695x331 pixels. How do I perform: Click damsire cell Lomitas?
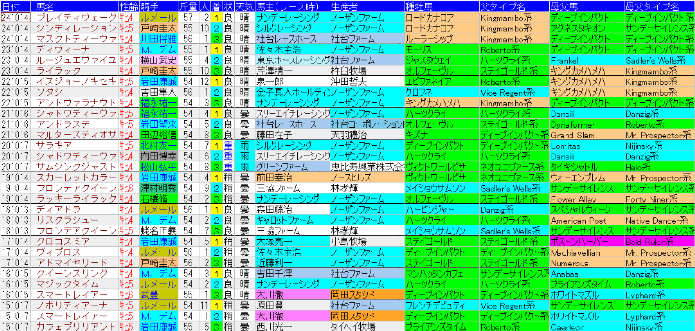[586, 146]
